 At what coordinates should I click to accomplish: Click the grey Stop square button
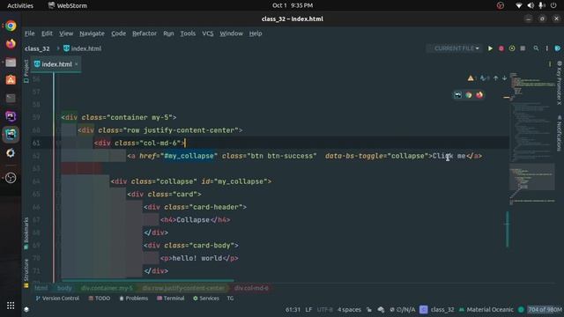(x=523, y=48)
